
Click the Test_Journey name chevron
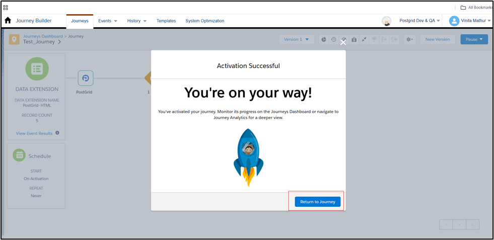(59, 42)
